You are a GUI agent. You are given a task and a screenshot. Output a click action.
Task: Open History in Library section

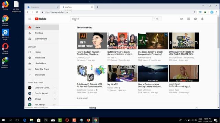(x=42, y=52)
